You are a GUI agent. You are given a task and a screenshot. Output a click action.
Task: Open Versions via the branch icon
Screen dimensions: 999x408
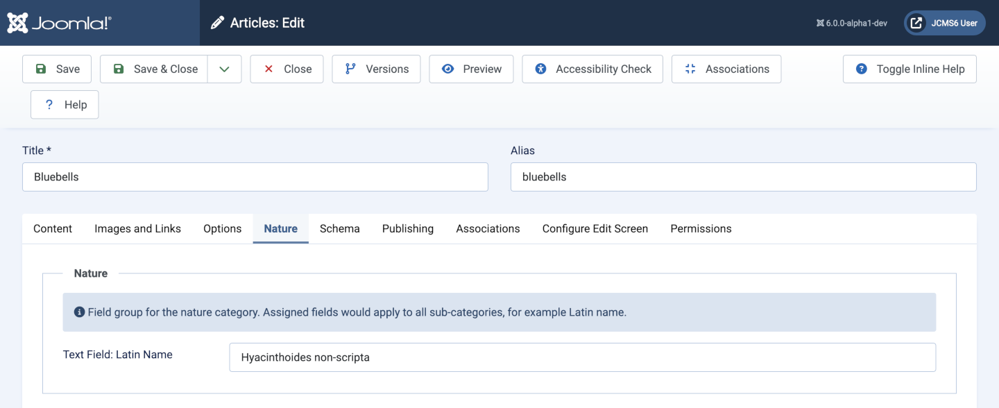coord(351,69)
